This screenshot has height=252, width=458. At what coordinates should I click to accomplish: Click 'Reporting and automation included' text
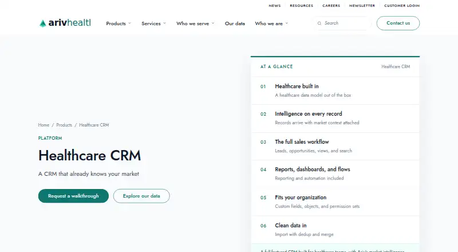click(309, 178)
